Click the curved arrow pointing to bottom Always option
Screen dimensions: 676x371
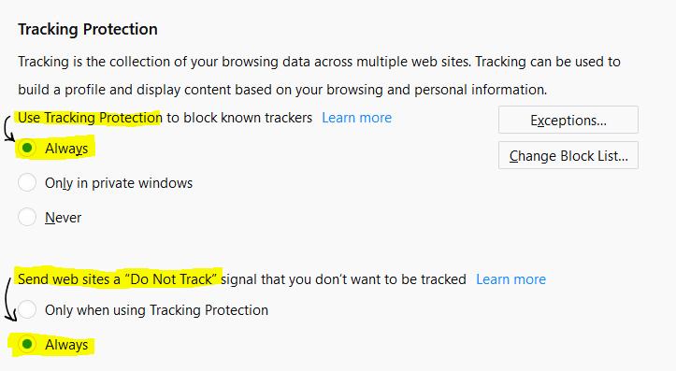click(9, 299)
